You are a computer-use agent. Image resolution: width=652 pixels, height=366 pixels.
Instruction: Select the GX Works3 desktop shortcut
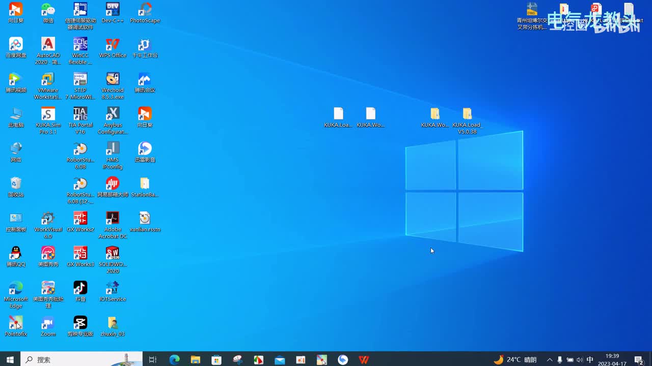click(80, 257)
